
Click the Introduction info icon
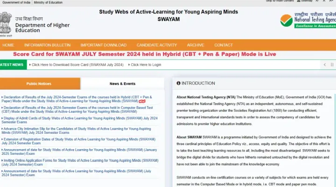pos(178,83)
